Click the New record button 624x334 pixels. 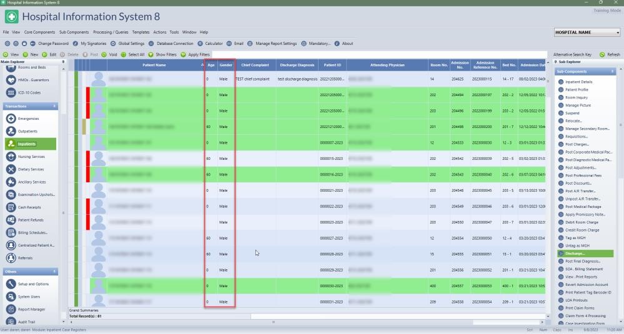click(x=30, y=55)
